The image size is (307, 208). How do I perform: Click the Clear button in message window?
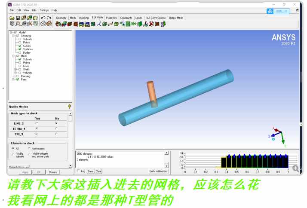98,171
